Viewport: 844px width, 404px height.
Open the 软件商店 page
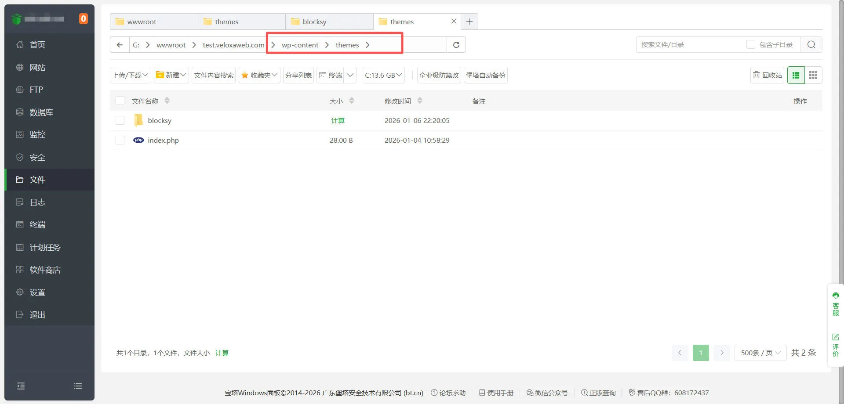coord(45,270)
